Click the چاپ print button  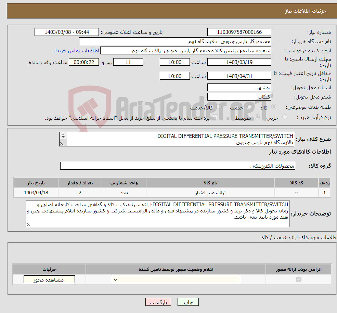pos(188,302)
